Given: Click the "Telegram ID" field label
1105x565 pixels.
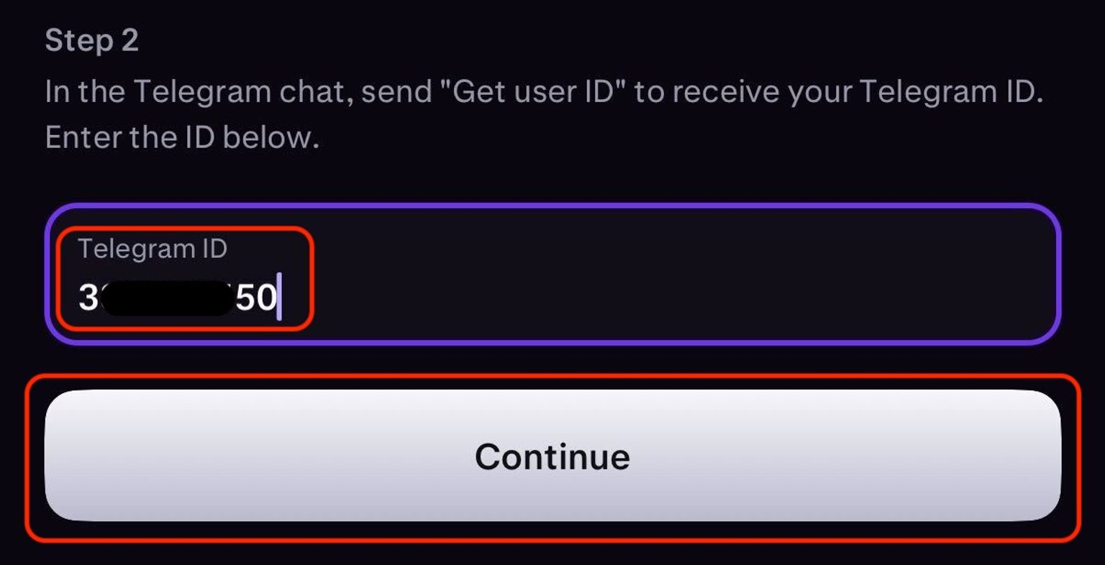Looking at the screenshot, I should 153,249.
